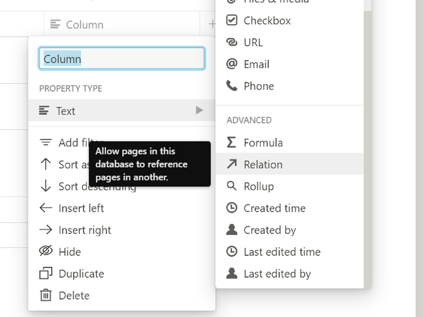Select the Checkbox property type

click(x=266, y=21)
